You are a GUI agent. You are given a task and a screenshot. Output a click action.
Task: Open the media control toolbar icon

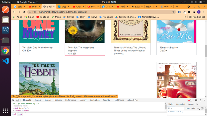coord(194,12)
